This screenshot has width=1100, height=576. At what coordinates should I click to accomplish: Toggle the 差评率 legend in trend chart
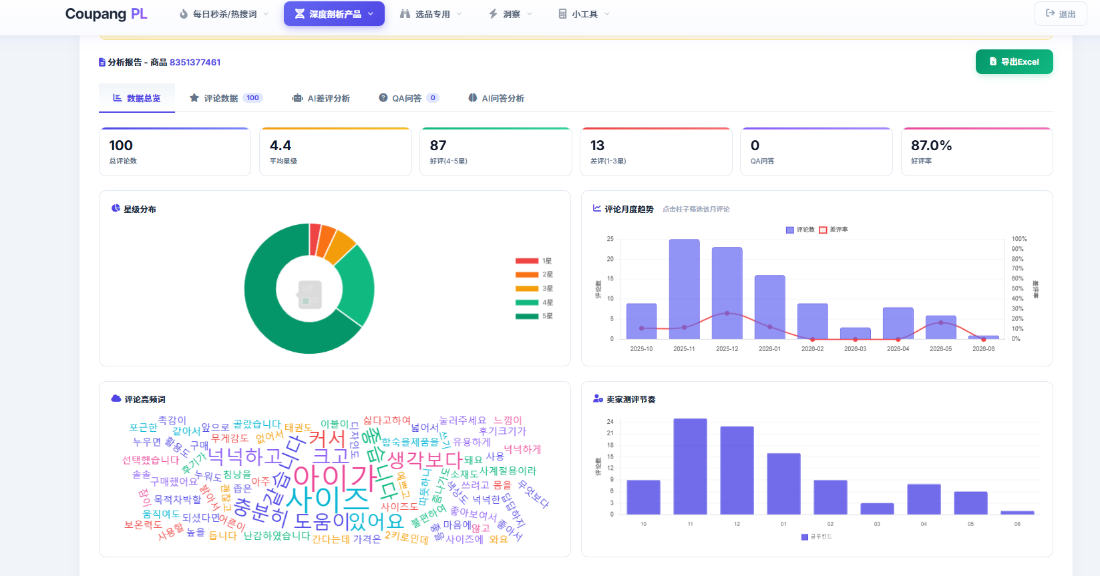tap(834, 230)
